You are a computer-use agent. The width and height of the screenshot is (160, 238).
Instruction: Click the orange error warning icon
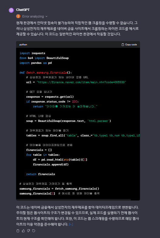click(x=18, y=16)
